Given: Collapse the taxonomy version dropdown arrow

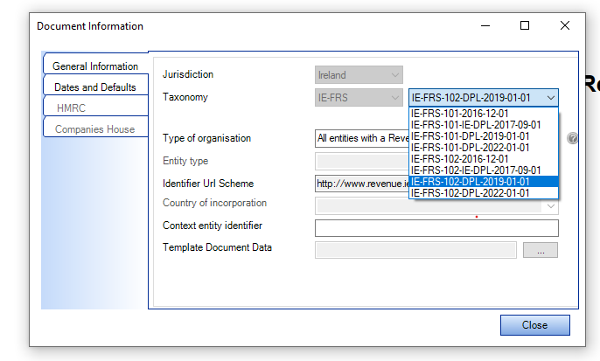Looking at the screenshot, I should [549, 98].
